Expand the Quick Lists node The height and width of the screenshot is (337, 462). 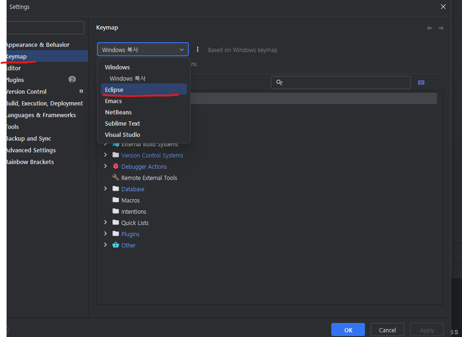105,222
